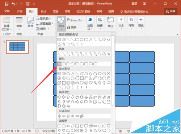Switch to the 设计 Design tab
This screenshot has height=134, width=181.
click(x=43, y=12)
